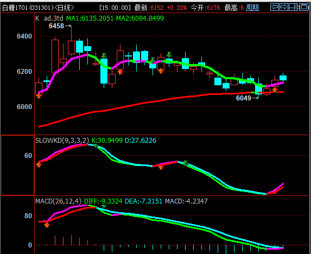This screenshot has width=311, height=254.
Task: Click the orange buy arrow in MACD panel
Action: [47, 225]
